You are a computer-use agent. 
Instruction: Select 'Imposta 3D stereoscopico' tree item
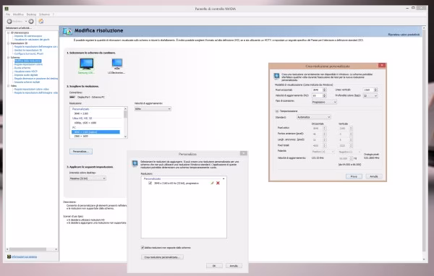click(28, 36)
